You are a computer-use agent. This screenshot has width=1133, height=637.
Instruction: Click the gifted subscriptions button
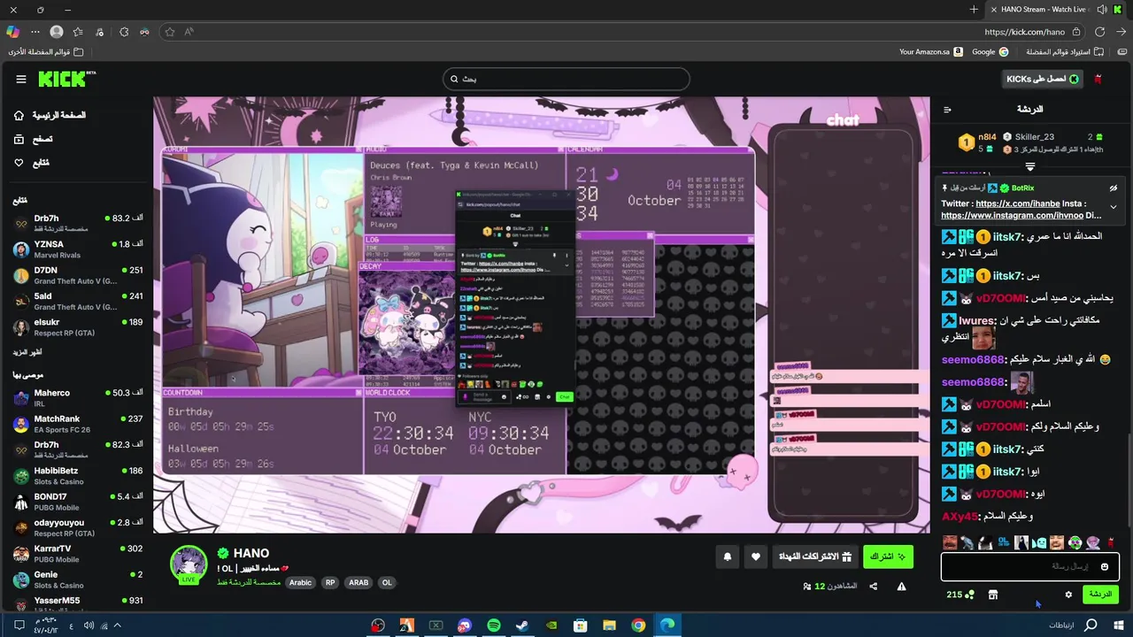click(814, 556)
